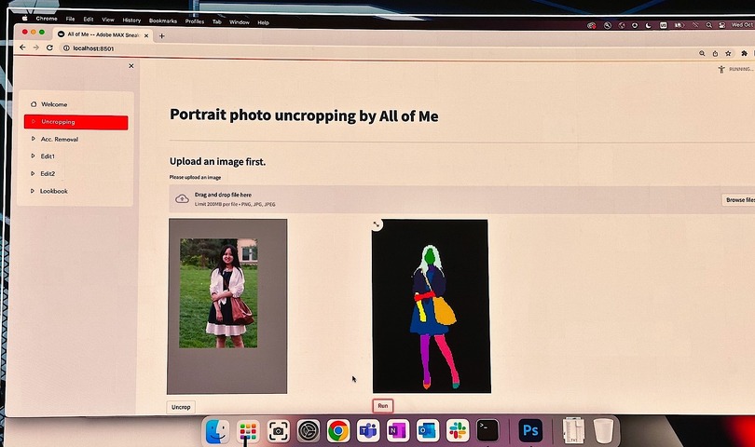Click the Uncrop button
This screenshot has width=755, height=447.
tap(181, 407)
